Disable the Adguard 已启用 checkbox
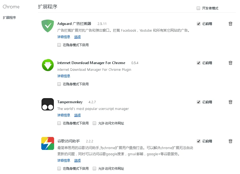The height and width of the screenshot is (174, 240). tap(198, 24)
